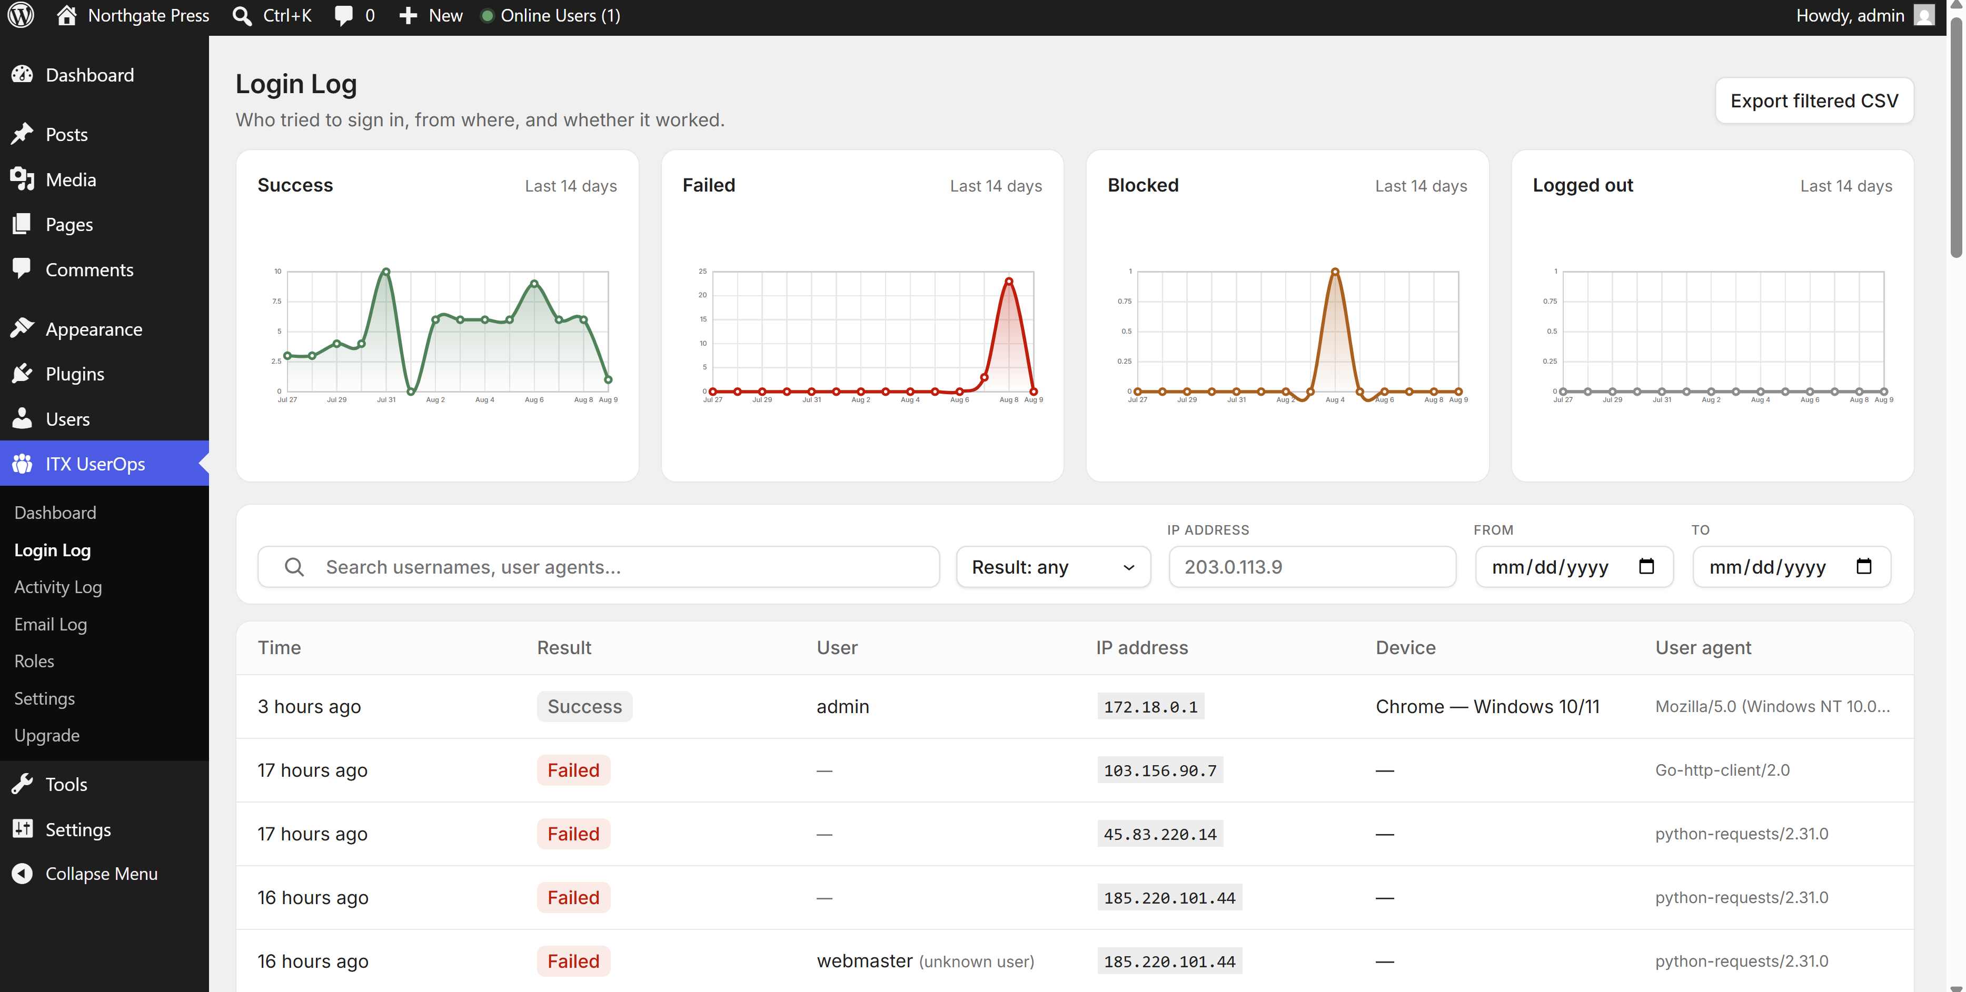This screenshot has height=992, width=1966.
Task: Click the Users person icon
Action: (x=22, y=418)
